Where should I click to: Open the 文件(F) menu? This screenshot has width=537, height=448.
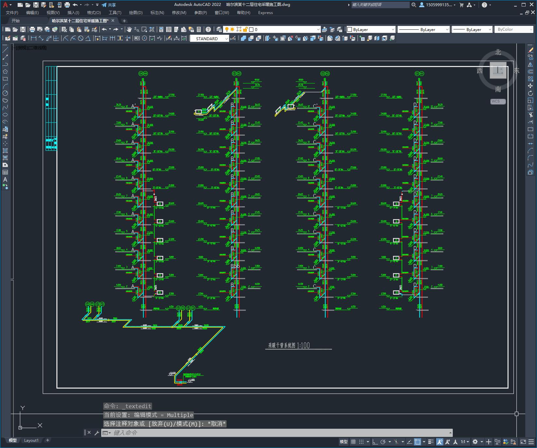tap(12, 13)
